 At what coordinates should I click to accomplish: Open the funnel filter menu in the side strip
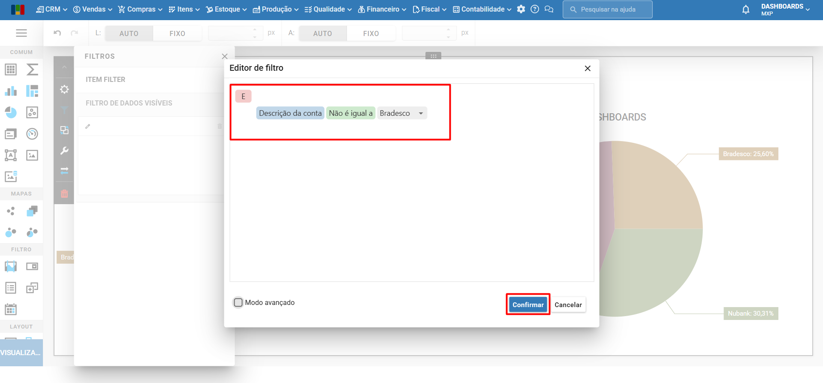64,110
